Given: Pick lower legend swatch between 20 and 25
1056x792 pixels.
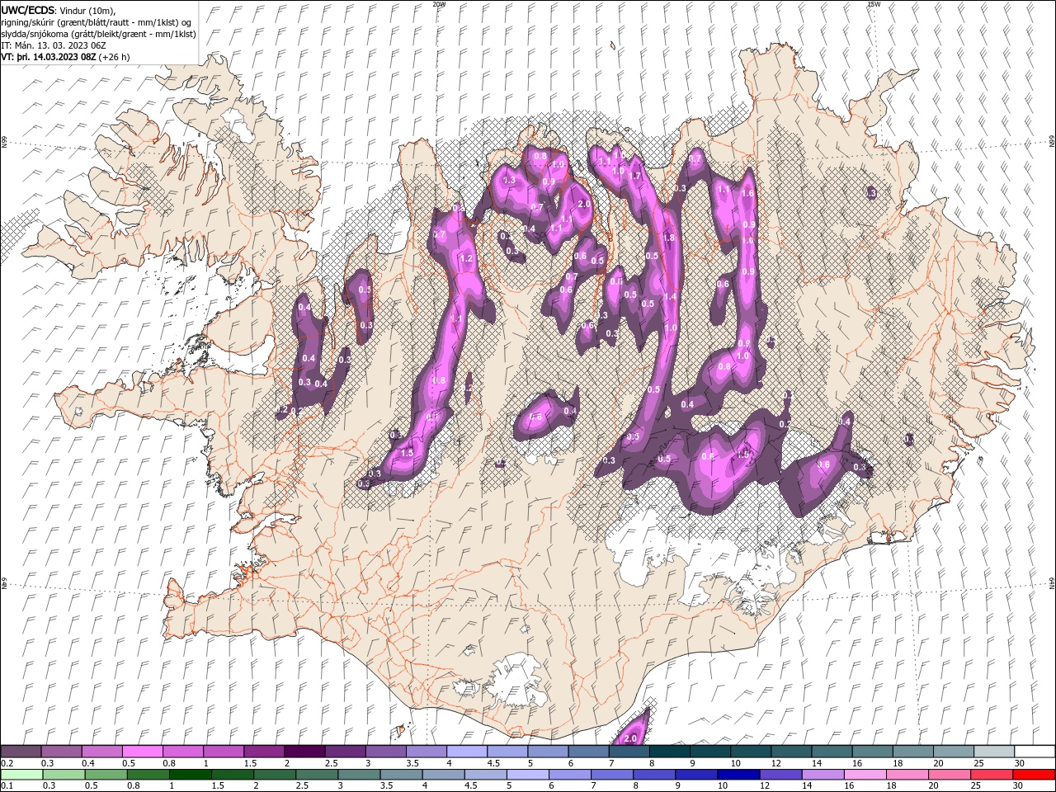Looking at the screenshot, I should 949,775.
